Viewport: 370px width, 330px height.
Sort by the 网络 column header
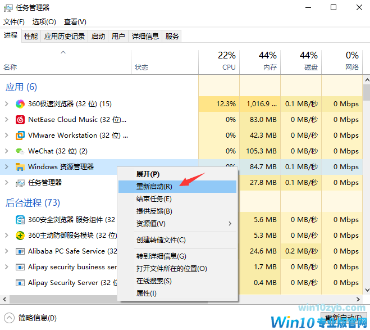click(x=342, y=62)
